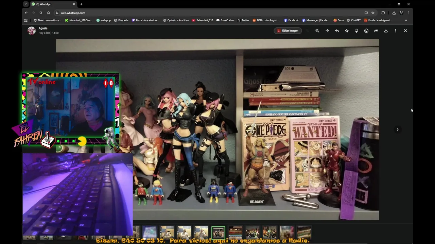435x244 pixels.
Task: Click the Agasis sender name
Action: click(x=43, y=28)
